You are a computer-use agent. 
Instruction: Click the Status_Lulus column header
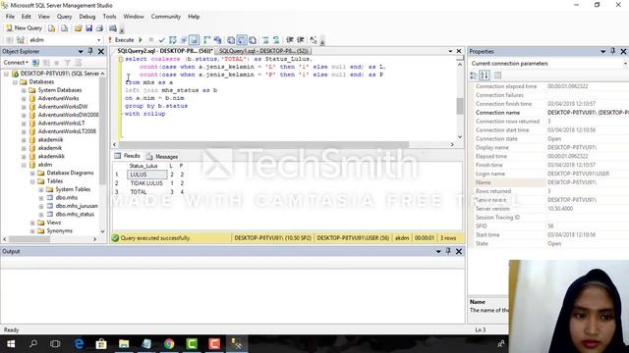[143, 166]
